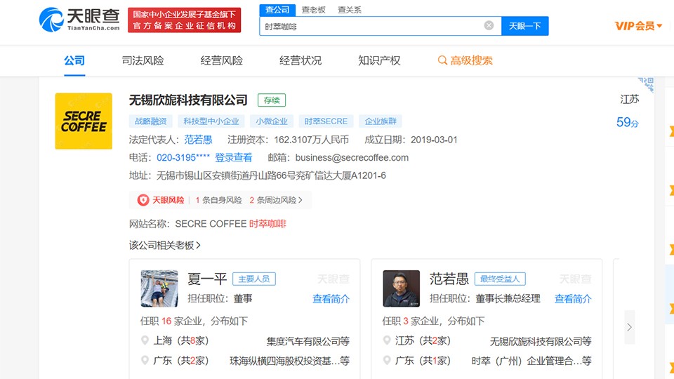This screenshot has width=674, height=379.
Task: Open the 知识产权 tab
Action: click(x=379, y=60)
